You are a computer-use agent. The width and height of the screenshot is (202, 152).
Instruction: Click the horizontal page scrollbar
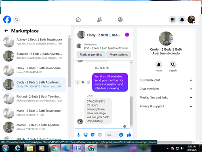point(175,142)
